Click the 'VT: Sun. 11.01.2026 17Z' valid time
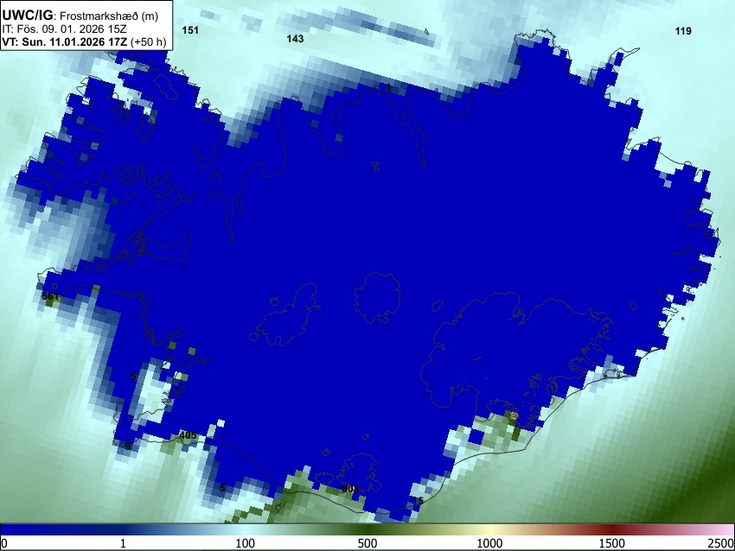Image resolution: width=735 pixels, height=551 pixels. pyautogui.click(x=64, y=41)
